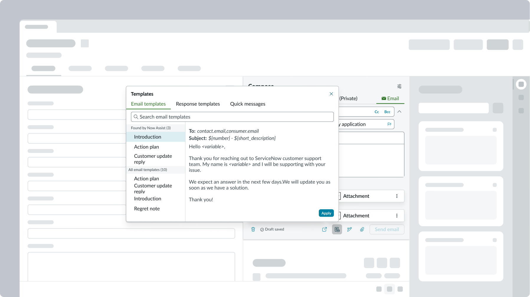Click the highlighted email templates icon
The height and width of the screenshot is (297, 530).
337,229
